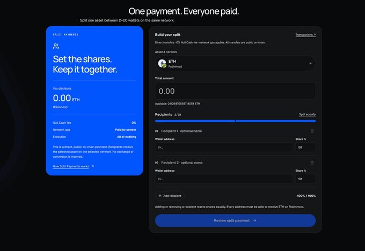
Task: Click the plus icon in Add recipient
Action: point(160,196)
